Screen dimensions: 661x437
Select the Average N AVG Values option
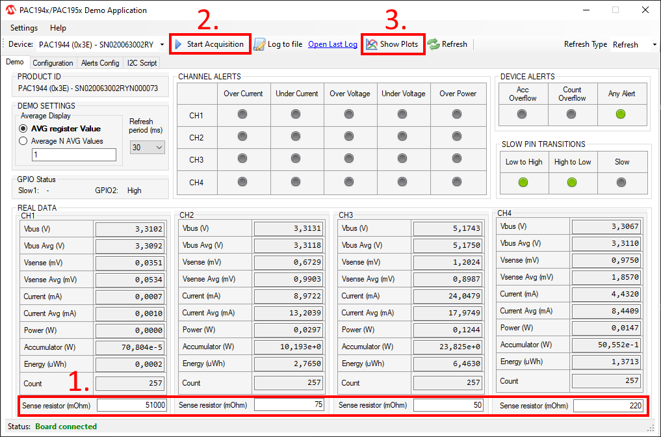click(x=23, y=141)
